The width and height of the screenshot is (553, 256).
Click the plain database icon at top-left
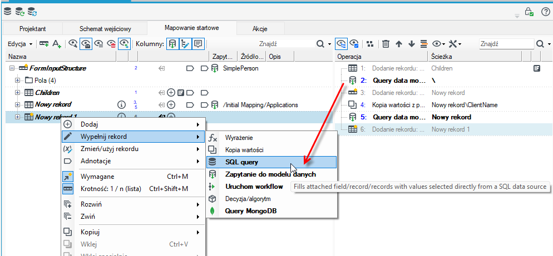point(7,12)
